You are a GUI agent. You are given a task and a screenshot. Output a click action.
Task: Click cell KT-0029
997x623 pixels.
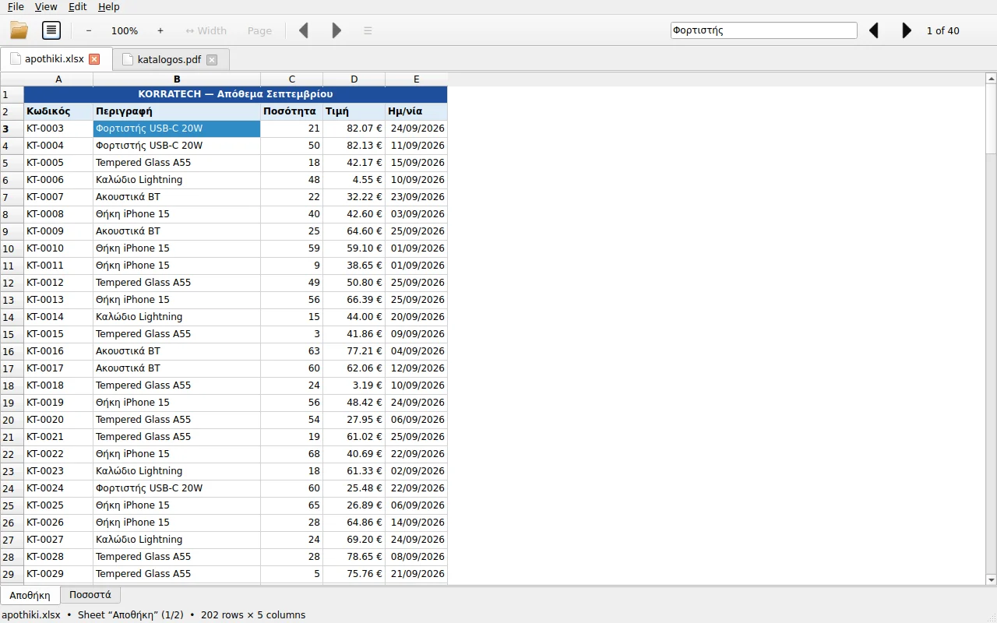tap(58, 574)
